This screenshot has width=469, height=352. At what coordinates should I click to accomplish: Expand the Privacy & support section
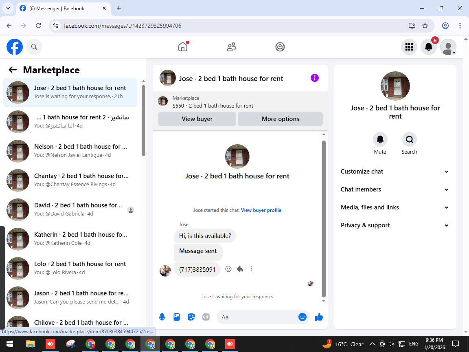point(395,225)
